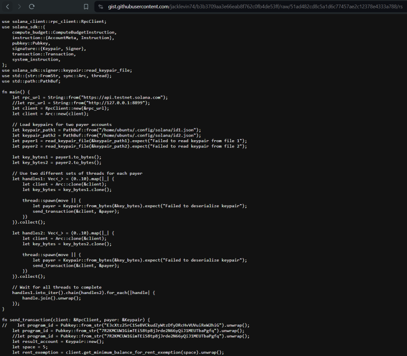Click comment 'Use two different sets of threads'
The height and width of the screenshot is (356, 407).
pos(77,173)
